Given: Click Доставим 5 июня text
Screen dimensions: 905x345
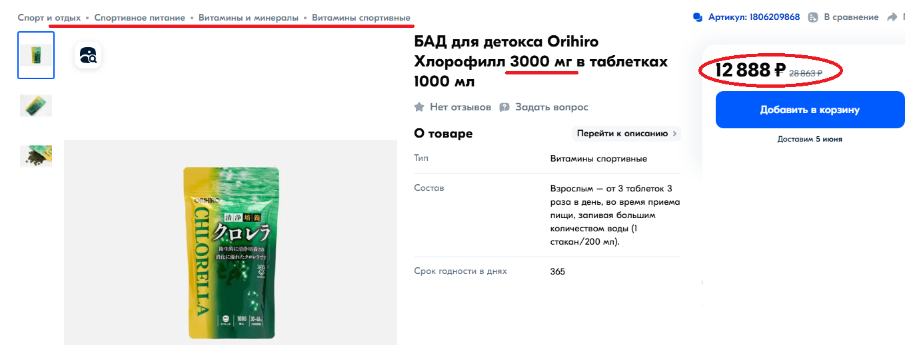Looking at the screenshot, I should 810,140.
